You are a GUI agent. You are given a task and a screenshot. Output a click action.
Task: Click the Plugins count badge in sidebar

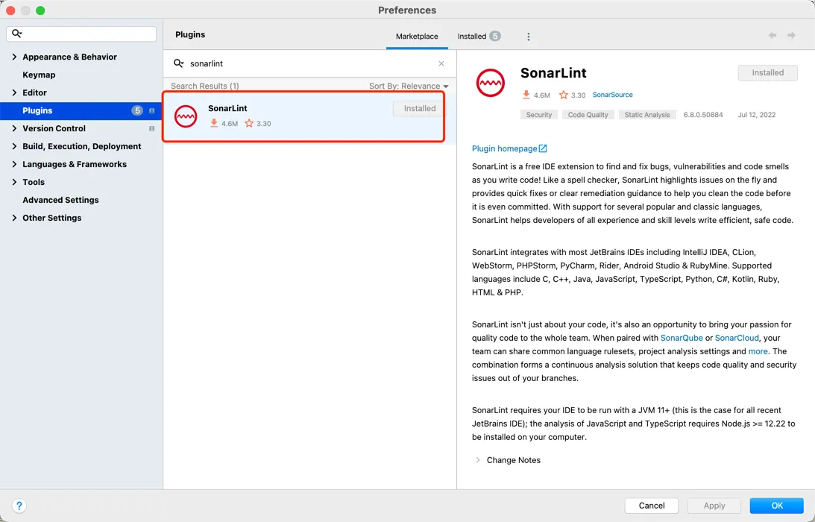tap(137, 111)
